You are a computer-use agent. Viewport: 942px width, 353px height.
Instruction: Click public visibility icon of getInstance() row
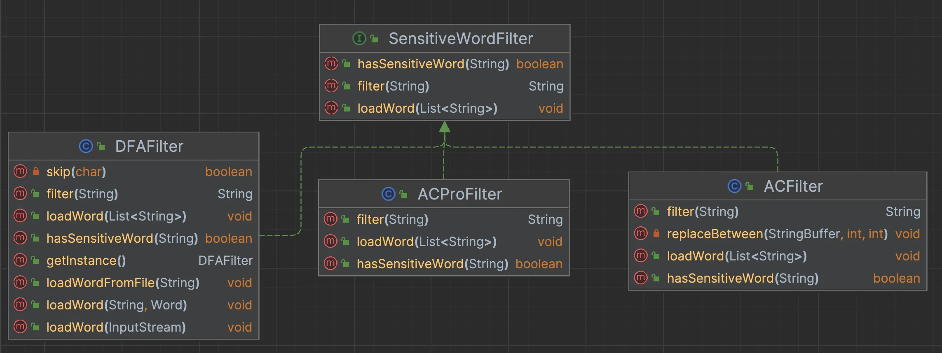tap(35, 260)
